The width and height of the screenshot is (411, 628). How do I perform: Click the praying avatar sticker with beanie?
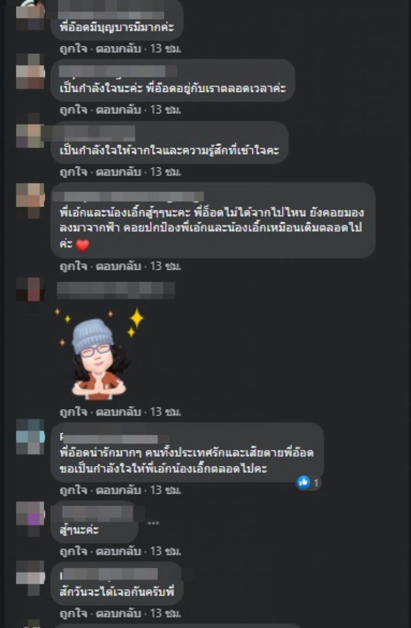[100, 354]
